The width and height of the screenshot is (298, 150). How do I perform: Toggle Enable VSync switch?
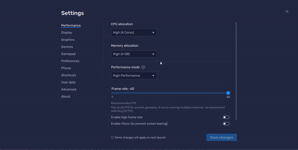coord(226,124)
